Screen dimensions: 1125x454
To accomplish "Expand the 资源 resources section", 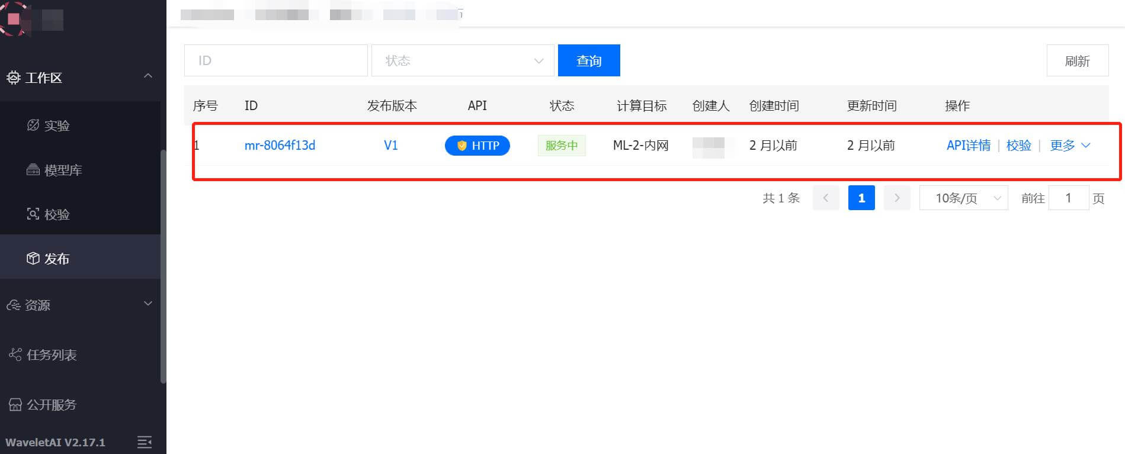I will [x=148, y=304].
